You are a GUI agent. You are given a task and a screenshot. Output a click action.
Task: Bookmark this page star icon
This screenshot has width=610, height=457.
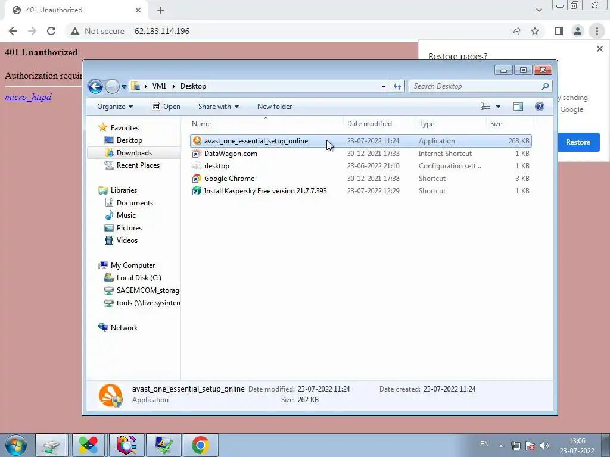coord(535,31)
